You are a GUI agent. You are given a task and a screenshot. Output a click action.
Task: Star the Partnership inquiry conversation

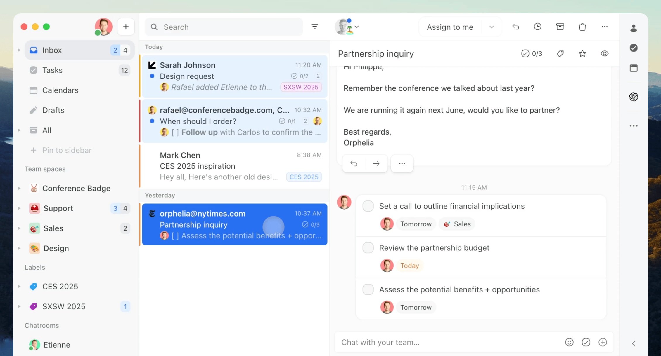[x=582, y=53]
